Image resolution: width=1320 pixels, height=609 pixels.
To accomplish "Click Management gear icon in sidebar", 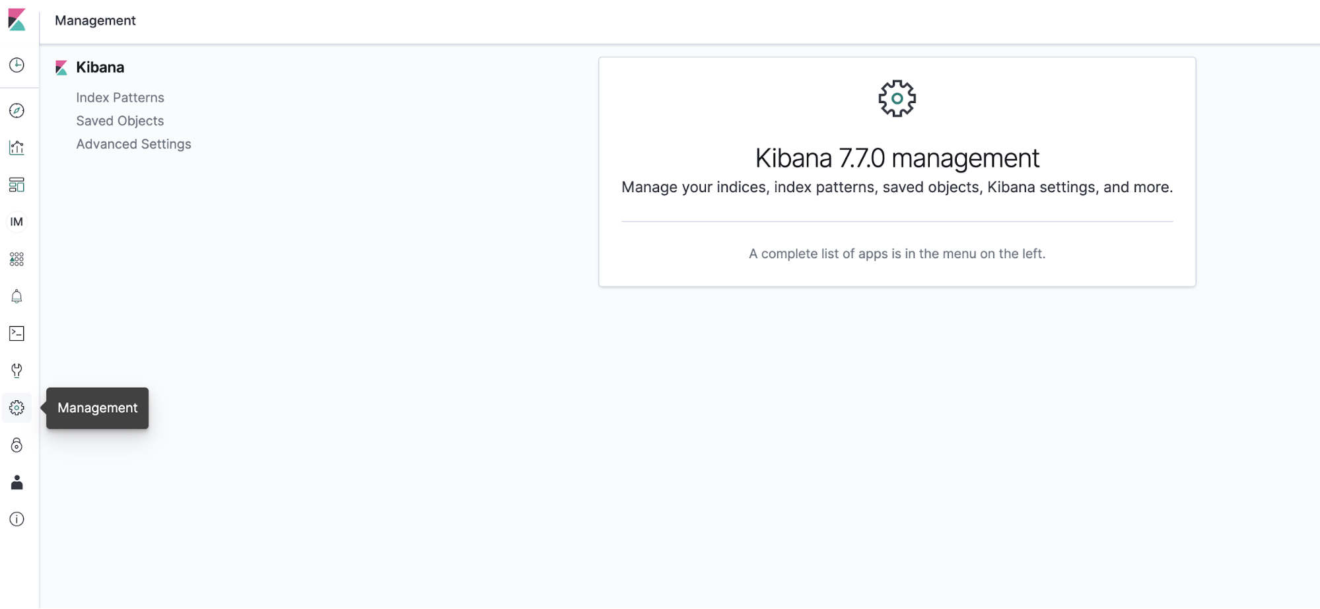I will point(17,408).
